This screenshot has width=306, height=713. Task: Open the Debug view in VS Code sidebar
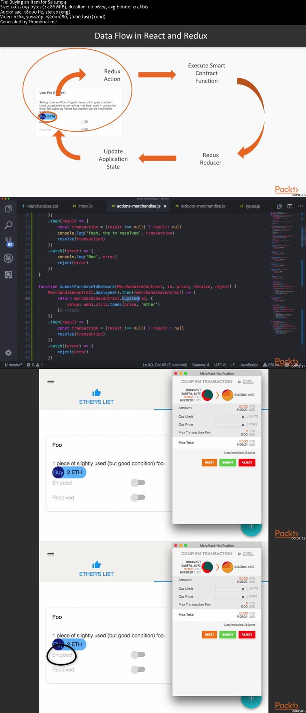click(8, 258)
